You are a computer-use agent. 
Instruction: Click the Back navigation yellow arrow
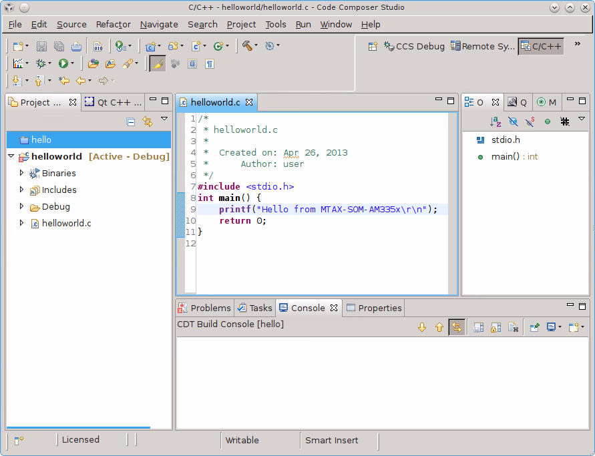pos(81,80)
